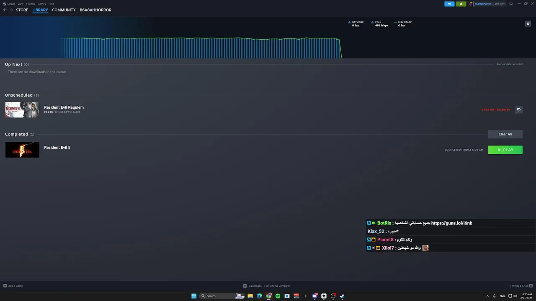Open Downloads status at bottom bar

pyautogui.click(x=266, y=286)
